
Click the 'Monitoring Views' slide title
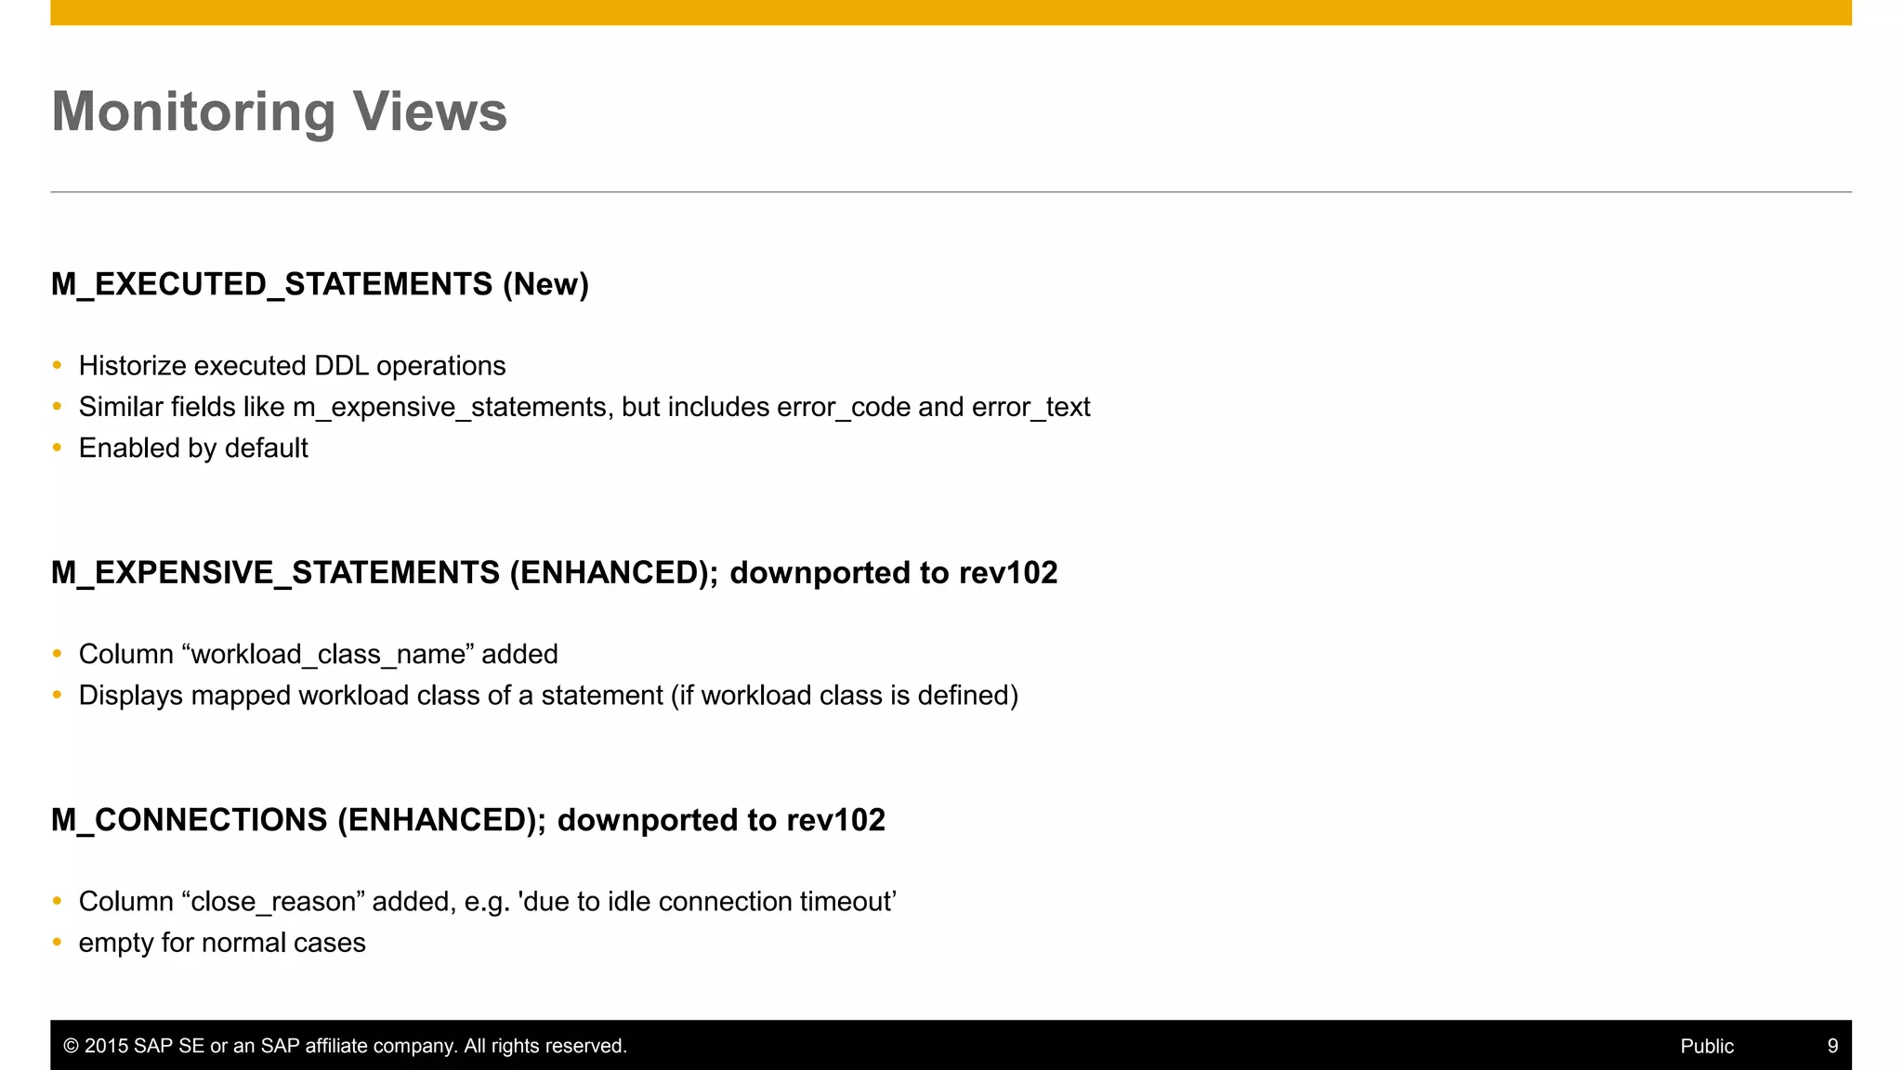coord(279,112)
